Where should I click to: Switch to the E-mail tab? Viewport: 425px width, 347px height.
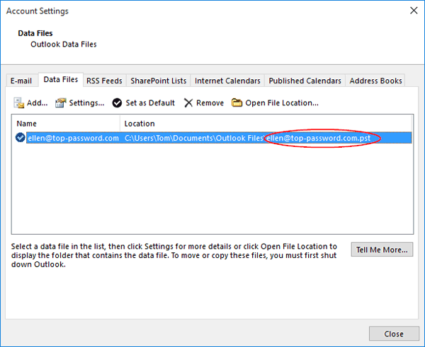click(21, 81)
